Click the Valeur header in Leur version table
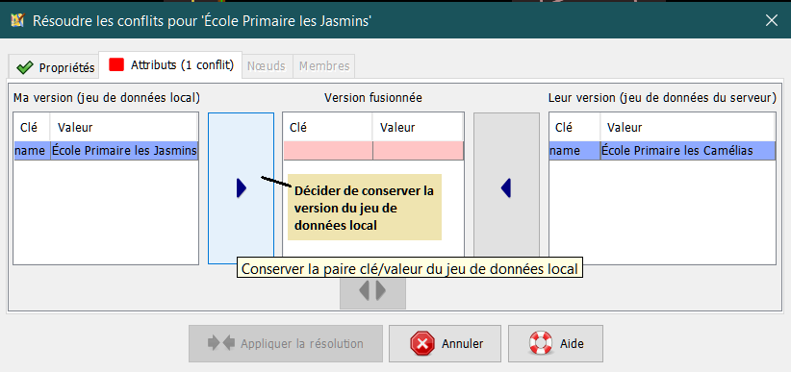The height and width of the screenshot is (372, 791). pyautogui.click(x=688, y=127)
